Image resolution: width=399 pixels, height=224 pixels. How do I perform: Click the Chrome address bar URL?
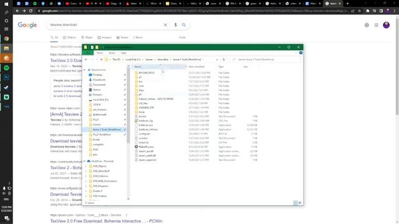195,11
